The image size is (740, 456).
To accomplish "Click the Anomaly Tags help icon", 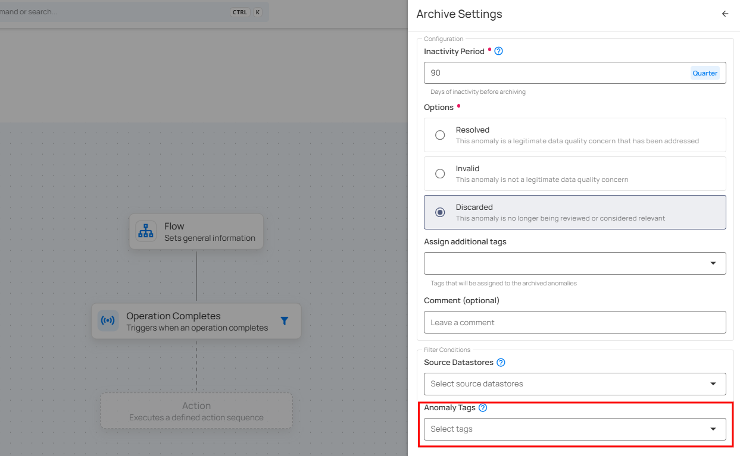I will point(483,408).
